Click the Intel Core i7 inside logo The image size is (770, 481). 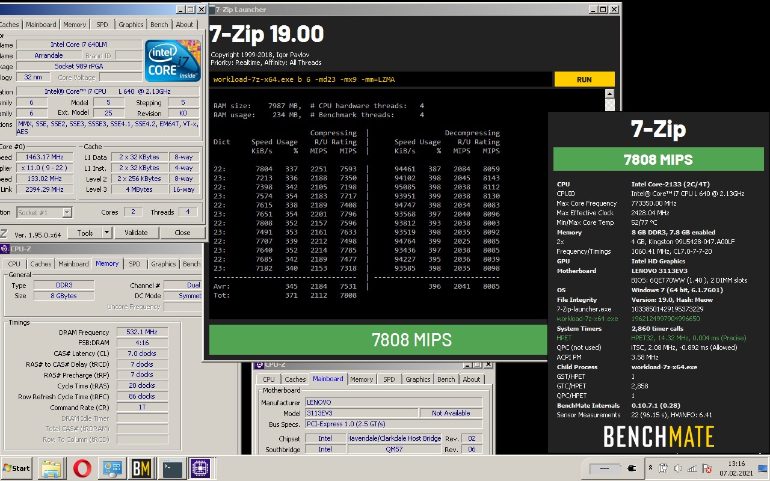(x=173, y=61)
